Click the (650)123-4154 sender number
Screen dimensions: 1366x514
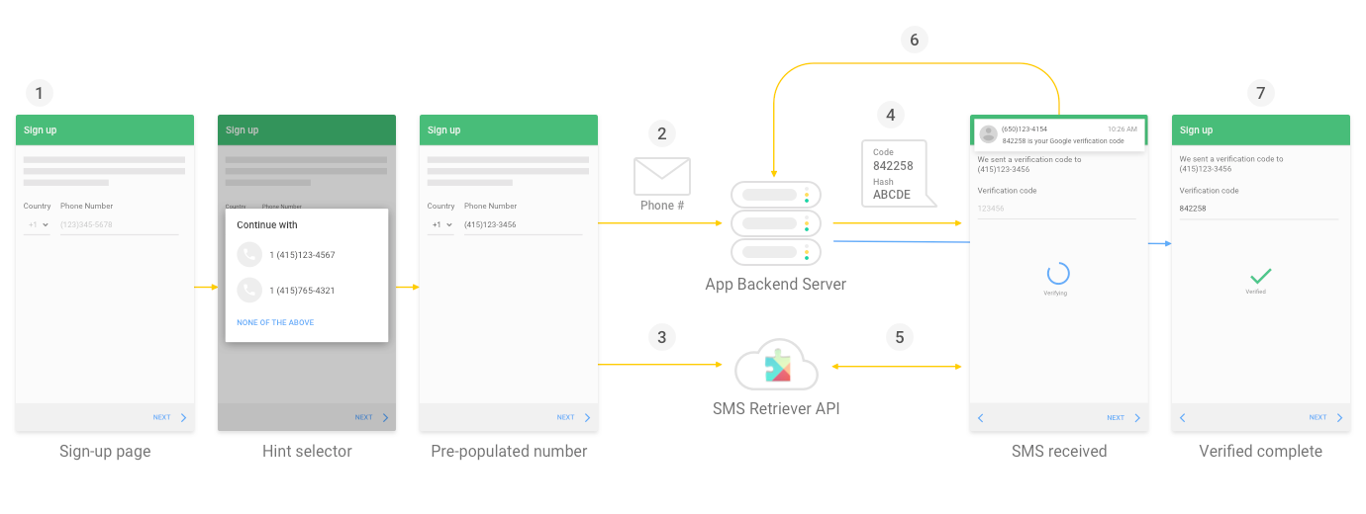[x=1024, y=129]
